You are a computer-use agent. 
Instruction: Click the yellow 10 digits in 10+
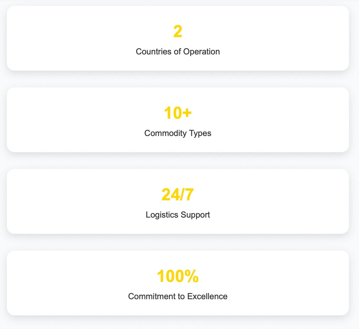pos(173,113)
